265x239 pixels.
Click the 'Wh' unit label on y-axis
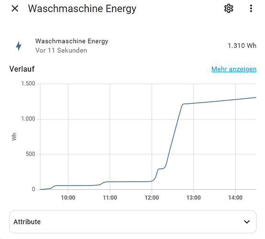click(x=14, y=137)
